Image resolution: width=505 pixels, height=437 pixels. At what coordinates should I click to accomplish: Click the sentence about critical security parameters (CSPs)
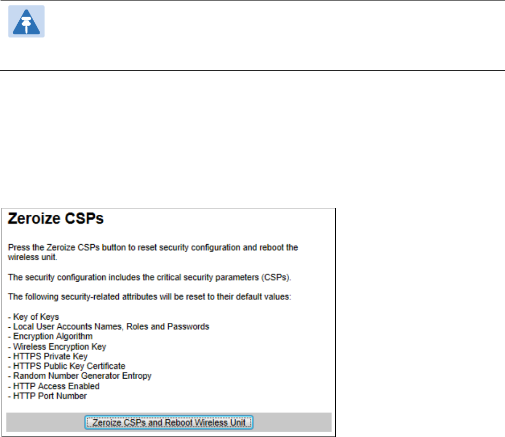tap(149, 277)
